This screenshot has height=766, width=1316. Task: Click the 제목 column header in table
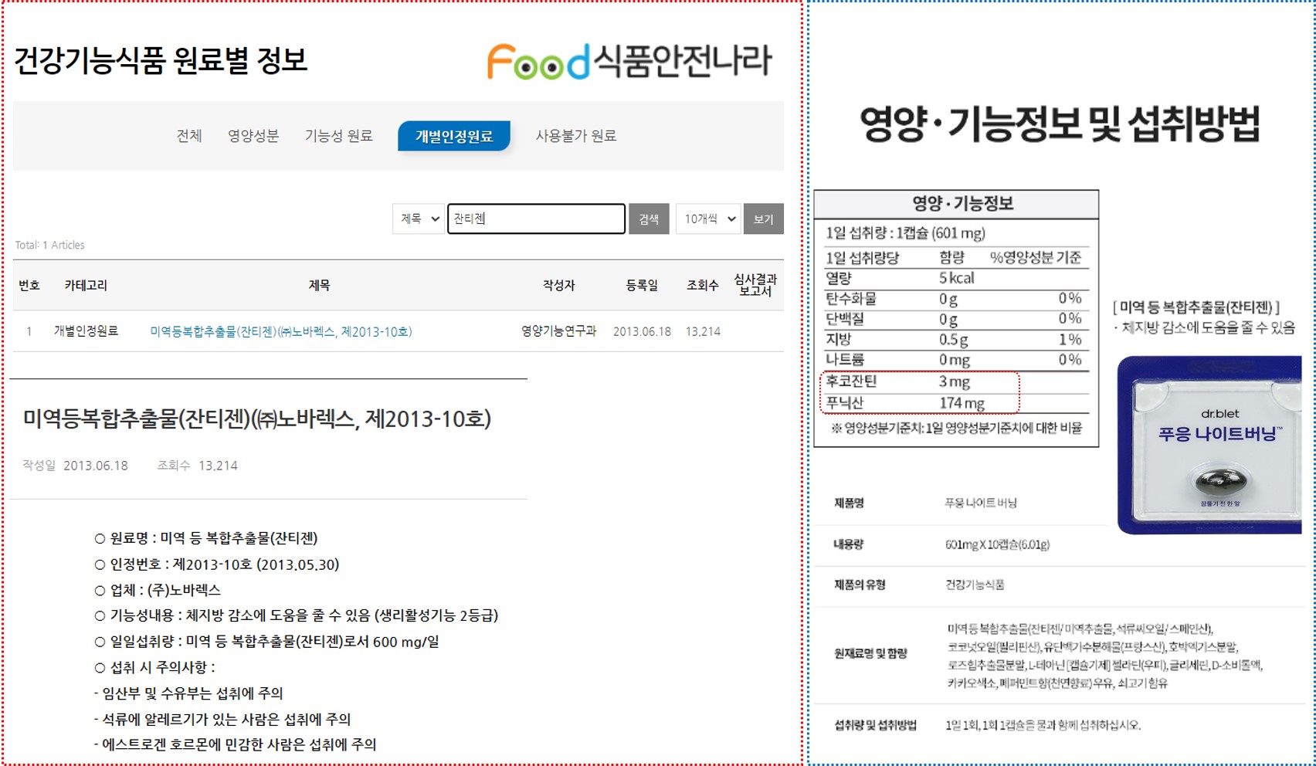coord(319,285)
